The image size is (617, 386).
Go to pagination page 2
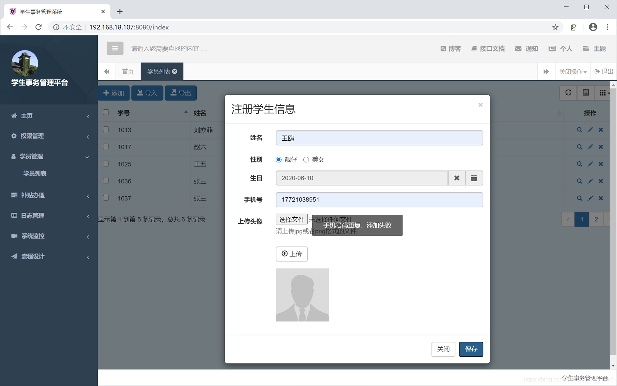coord(596,220)
